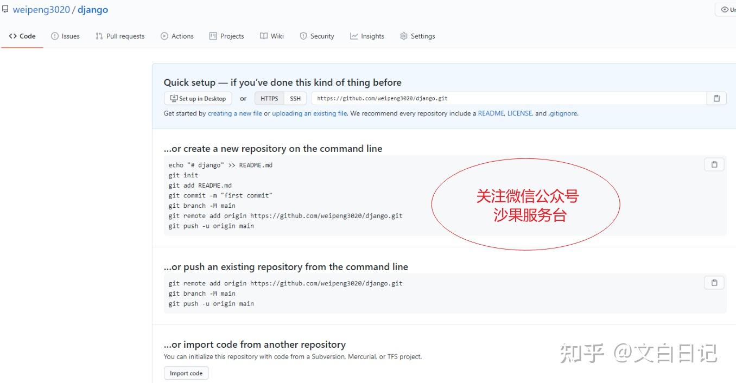Select the HTTPS clone option
This screenshot has width=736, height=383.
269,98
